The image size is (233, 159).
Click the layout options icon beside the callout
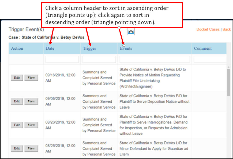tap(131, 31)
